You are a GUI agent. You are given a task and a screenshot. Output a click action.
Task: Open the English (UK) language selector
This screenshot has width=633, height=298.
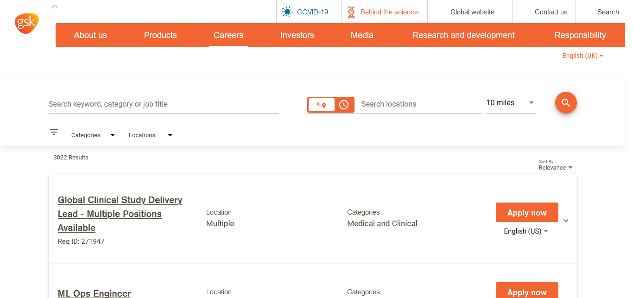click(582, 56)
